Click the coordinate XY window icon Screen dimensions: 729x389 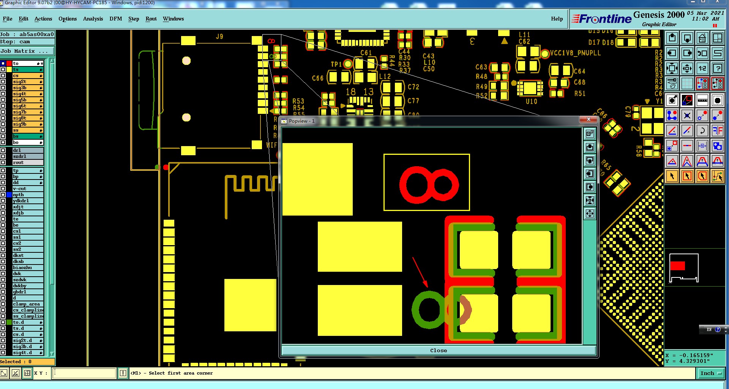coord(718,38)
